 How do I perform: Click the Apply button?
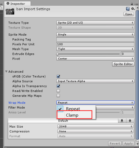(x=129, y=143)
